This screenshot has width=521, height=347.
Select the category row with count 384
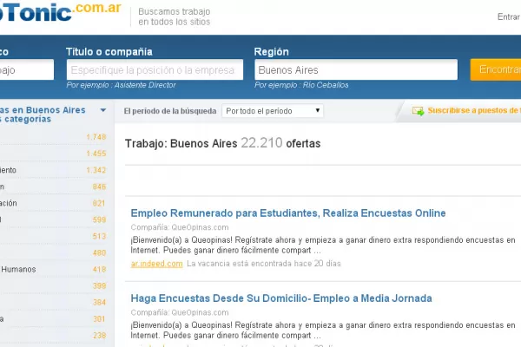(53, 302)
